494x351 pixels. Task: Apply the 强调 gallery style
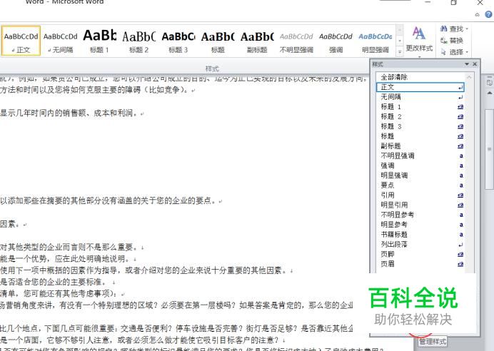[x=336, y=41]
